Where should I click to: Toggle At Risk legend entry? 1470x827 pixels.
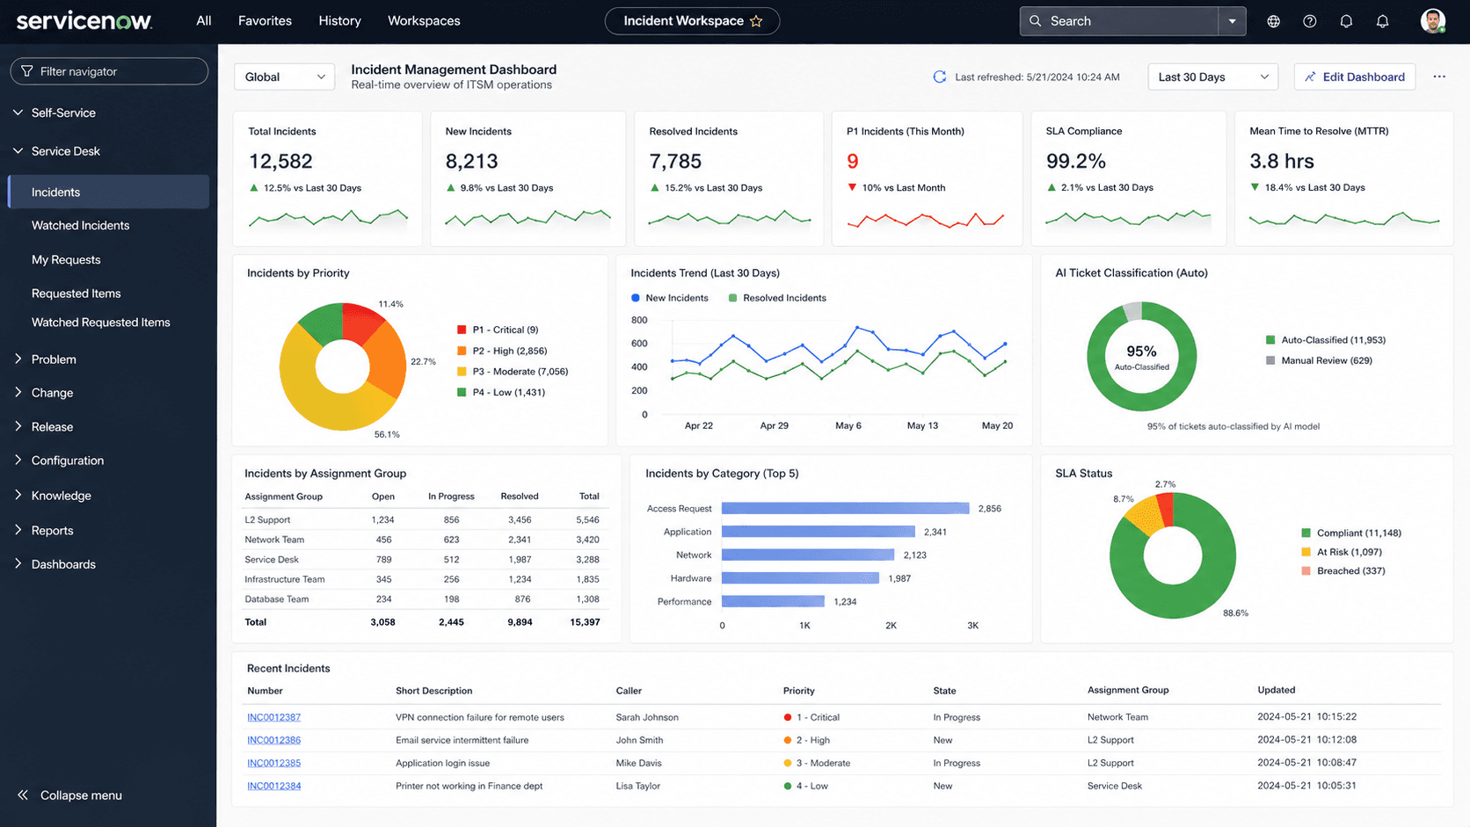(x=1342, y=552)
